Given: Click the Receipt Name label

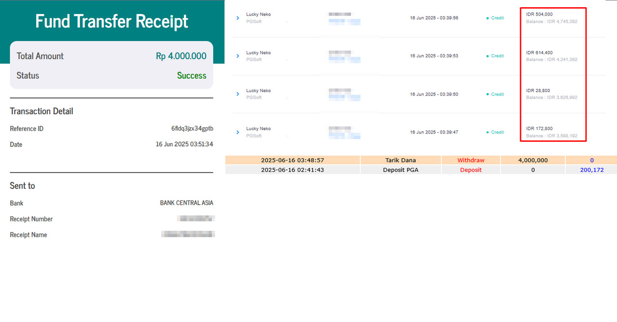Looking at the screenshot, I should click(28, 235).
